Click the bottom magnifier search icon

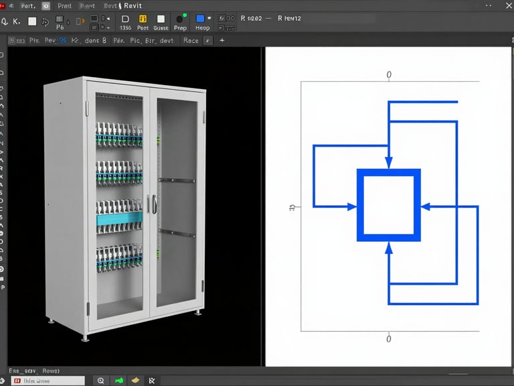point(100,381)
